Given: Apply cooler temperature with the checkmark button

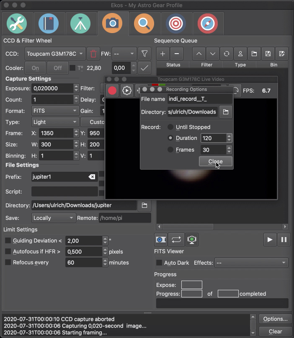Looking at the screenshot, I should [144, 68].
